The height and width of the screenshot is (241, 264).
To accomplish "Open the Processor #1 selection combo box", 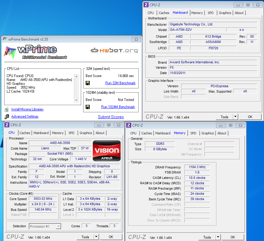I will click(45, 226).
